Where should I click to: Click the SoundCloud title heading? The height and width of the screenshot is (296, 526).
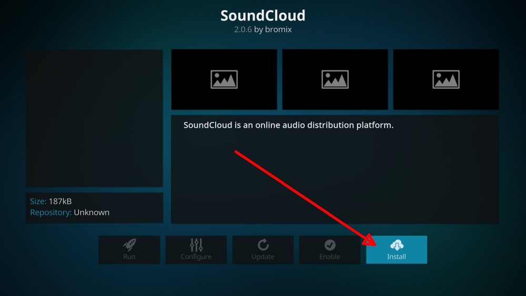point(263,15)
